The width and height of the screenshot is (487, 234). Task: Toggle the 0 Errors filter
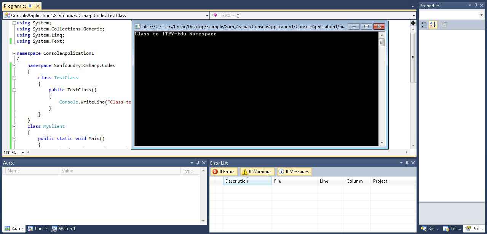224,172
